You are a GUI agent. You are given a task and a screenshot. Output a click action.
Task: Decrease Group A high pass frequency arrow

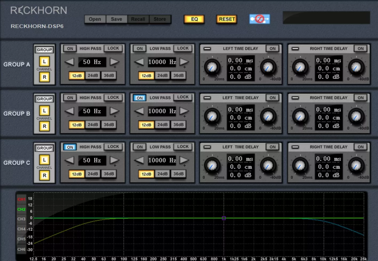(x=69, y=62)
